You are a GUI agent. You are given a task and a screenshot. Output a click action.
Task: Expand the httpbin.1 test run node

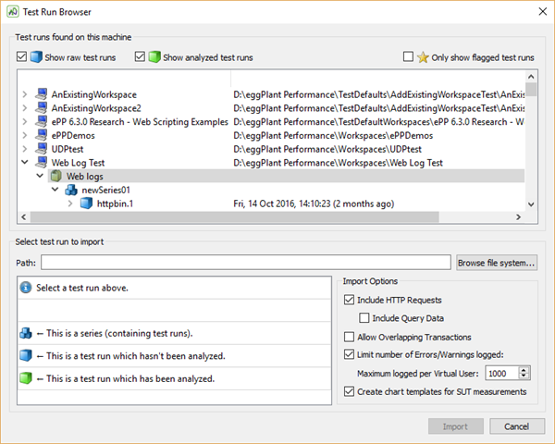pyautogui.click(x=70, y=203)
